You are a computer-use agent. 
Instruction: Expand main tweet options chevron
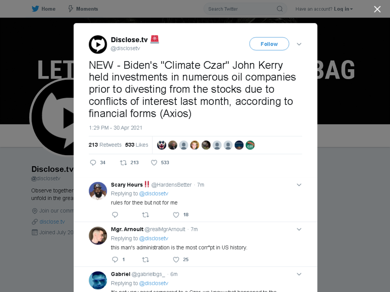(x=299, y=44)
